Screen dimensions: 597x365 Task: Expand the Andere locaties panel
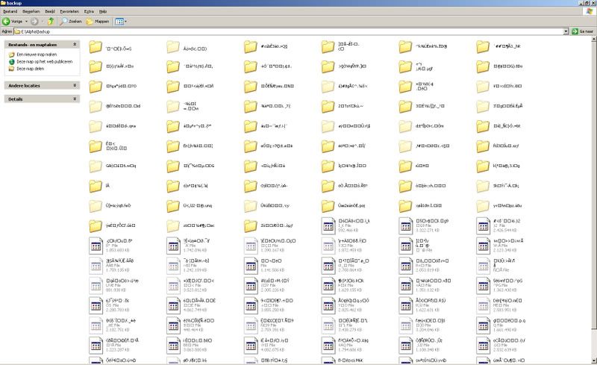(75, 86)
